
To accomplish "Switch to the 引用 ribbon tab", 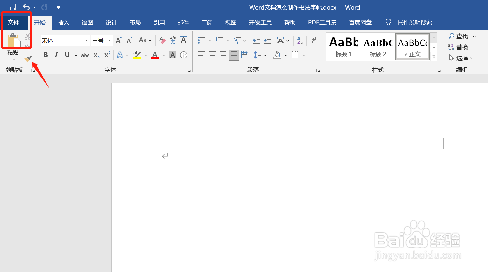I will coord(159,23).
